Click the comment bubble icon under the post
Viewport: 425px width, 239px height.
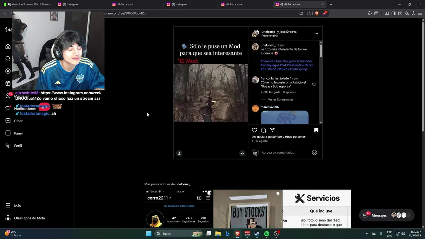point(263,130)
